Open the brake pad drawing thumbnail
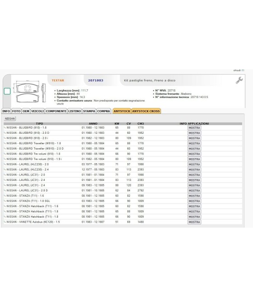Image resolution: width=253 pixels, height=297 pixels. pyautogui.click(x=29, y=92)
